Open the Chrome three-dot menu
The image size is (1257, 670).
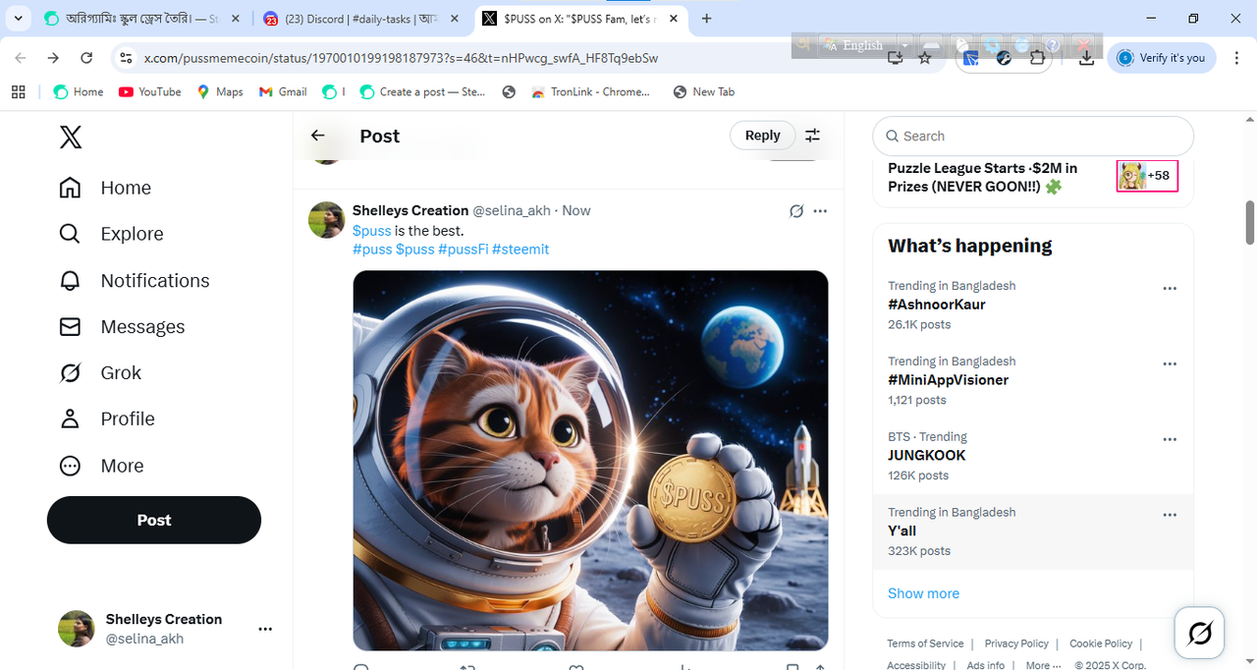[1236, 58]
